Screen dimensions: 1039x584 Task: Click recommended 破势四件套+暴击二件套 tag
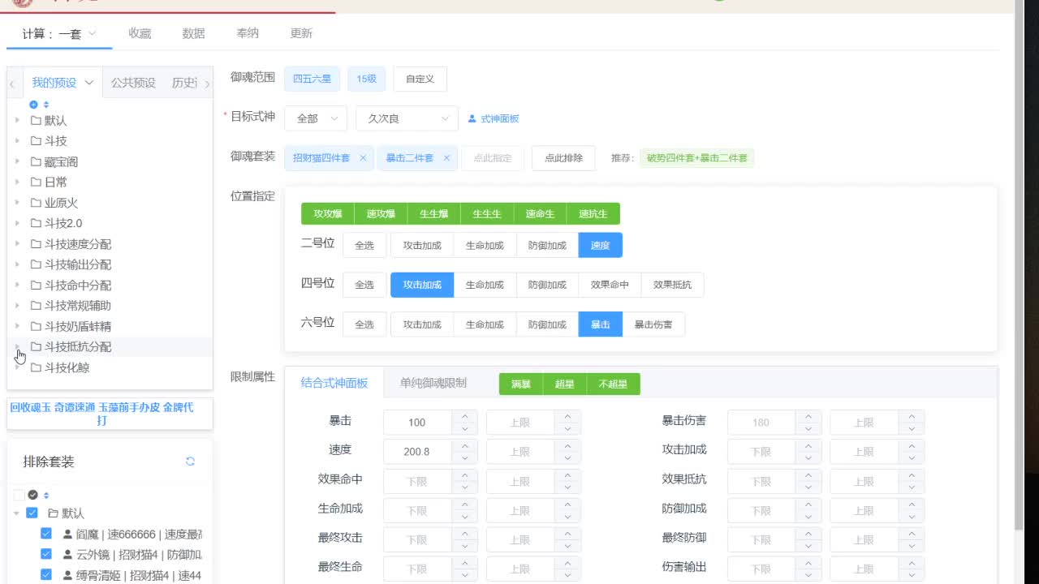click(696, 158)
